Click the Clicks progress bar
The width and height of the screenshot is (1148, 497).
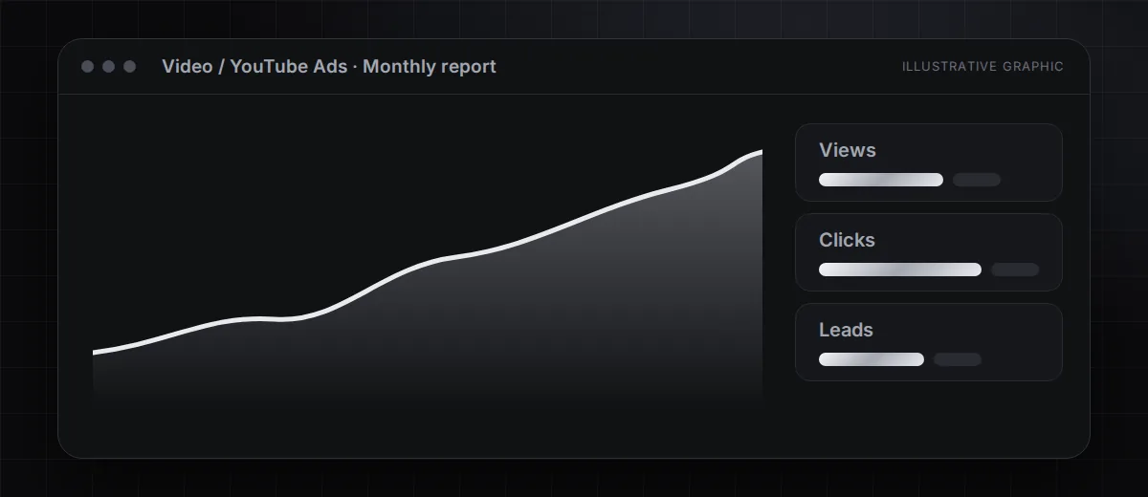point(900,270)
